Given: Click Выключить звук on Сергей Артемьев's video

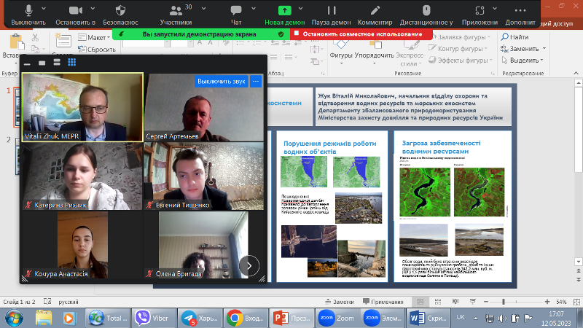Looking at the screenshot, I should [222, 81].
